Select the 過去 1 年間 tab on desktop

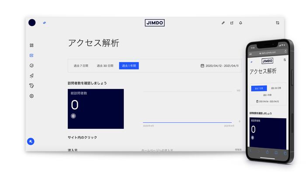click(x=129, y=66)
